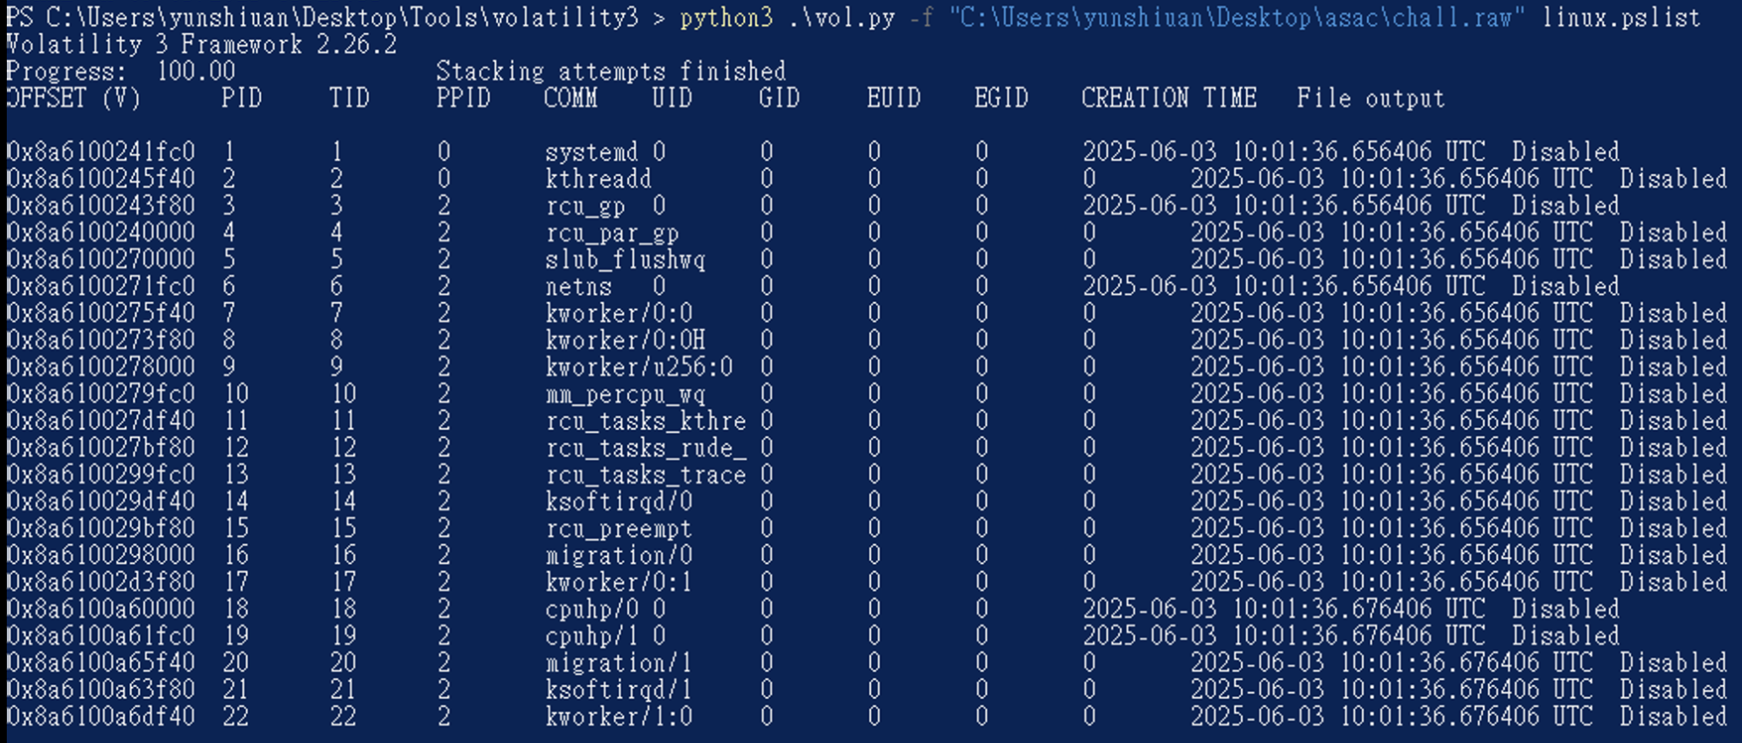Select the rcu_par_gp process entry
Viewport: 1742px width, 743px height.
612,233
